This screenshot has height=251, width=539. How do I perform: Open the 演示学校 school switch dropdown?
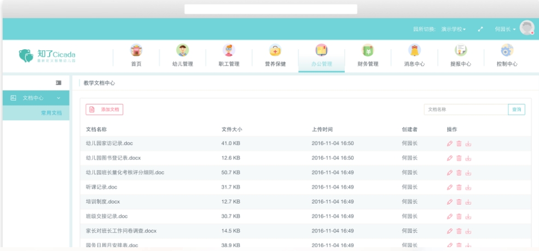[x=454, y=29]
